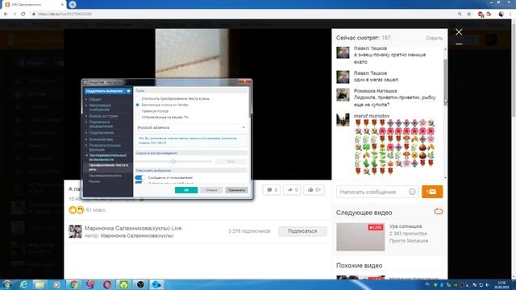Open the 'Производительность' settings page

[x=105, y=176]
